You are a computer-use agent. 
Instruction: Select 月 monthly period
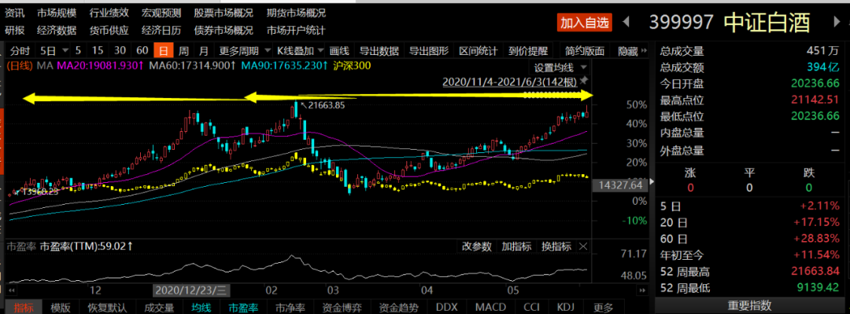tap(203, 51)
